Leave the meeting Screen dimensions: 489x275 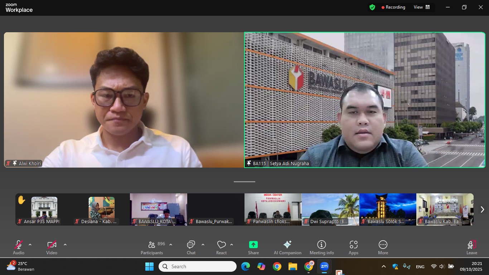coord(471,247)
